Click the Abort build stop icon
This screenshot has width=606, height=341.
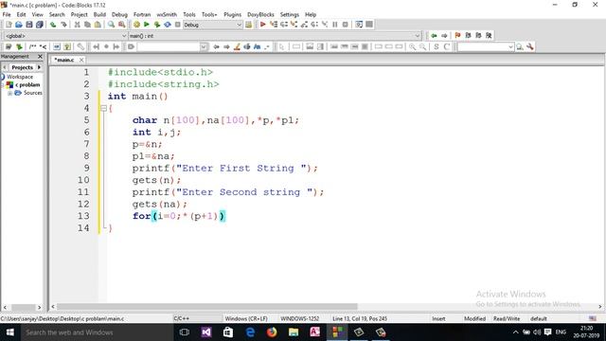(x=178, y=25)
